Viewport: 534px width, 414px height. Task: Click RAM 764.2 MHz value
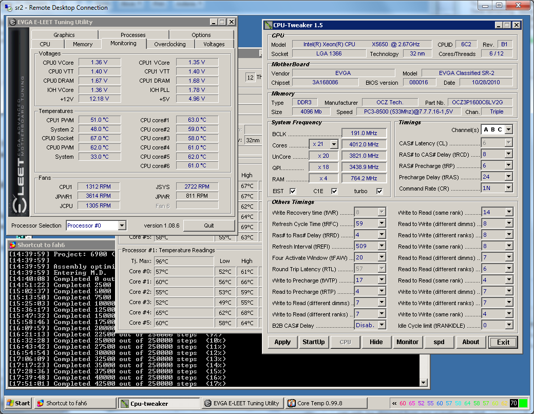click(364, 178)
